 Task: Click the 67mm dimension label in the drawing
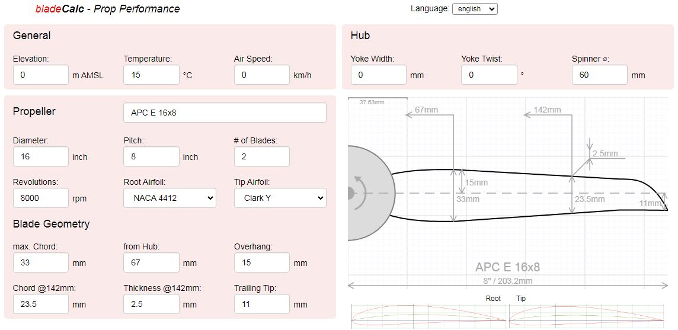point(426,110)
